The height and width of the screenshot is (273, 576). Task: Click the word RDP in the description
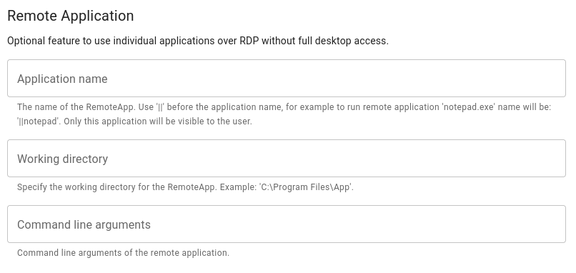249,41
